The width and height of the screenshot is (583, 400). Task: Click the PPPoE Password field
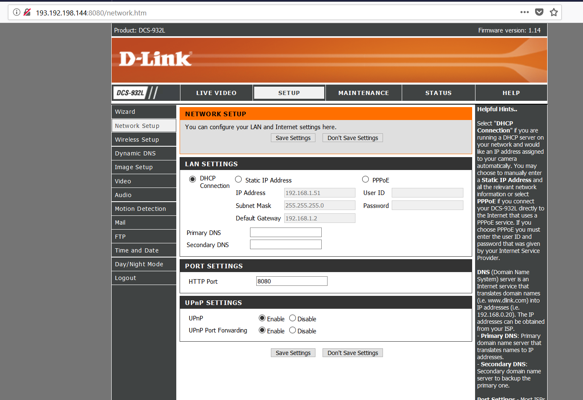(428, 205)
